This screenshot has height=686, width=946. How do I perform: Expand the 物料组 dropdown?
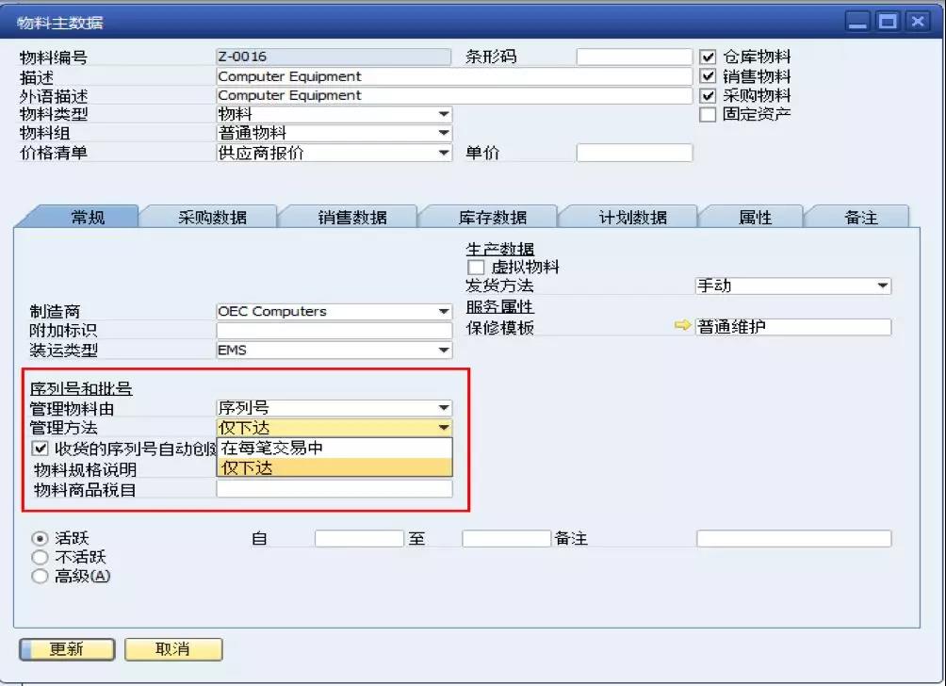443,133
